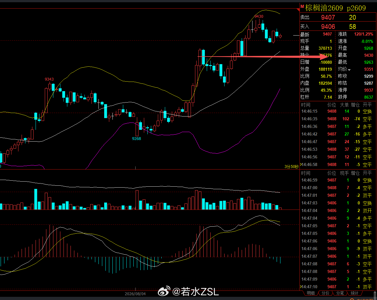Click the vertical scrollbar beside the 统计 tab
The height and width of the screenshot is (300, 377).
pyautogui.click(x=375, y=295)
